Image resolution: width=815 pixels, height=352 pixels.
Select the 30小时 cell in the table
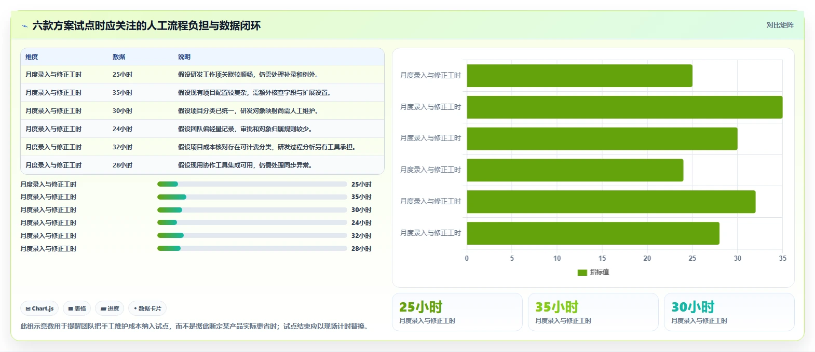123,111
